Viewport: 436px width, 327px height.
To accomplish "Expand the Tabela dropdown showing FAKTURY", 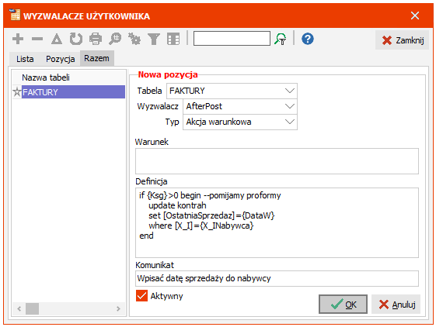I will coord(232,91).
